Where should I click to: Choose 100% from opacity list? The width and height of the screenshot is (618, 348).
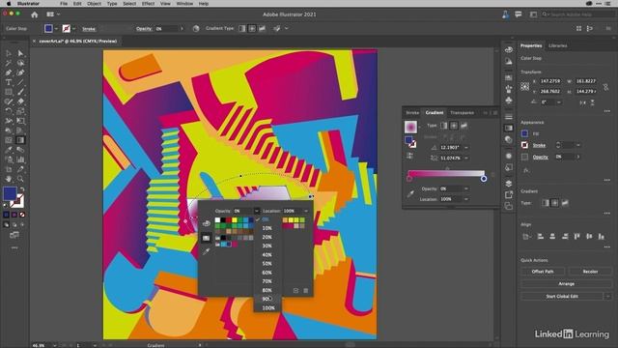267,307
